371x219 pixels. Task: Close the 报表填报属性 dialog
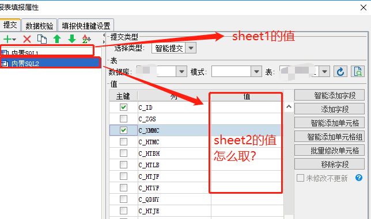point(364,7)
